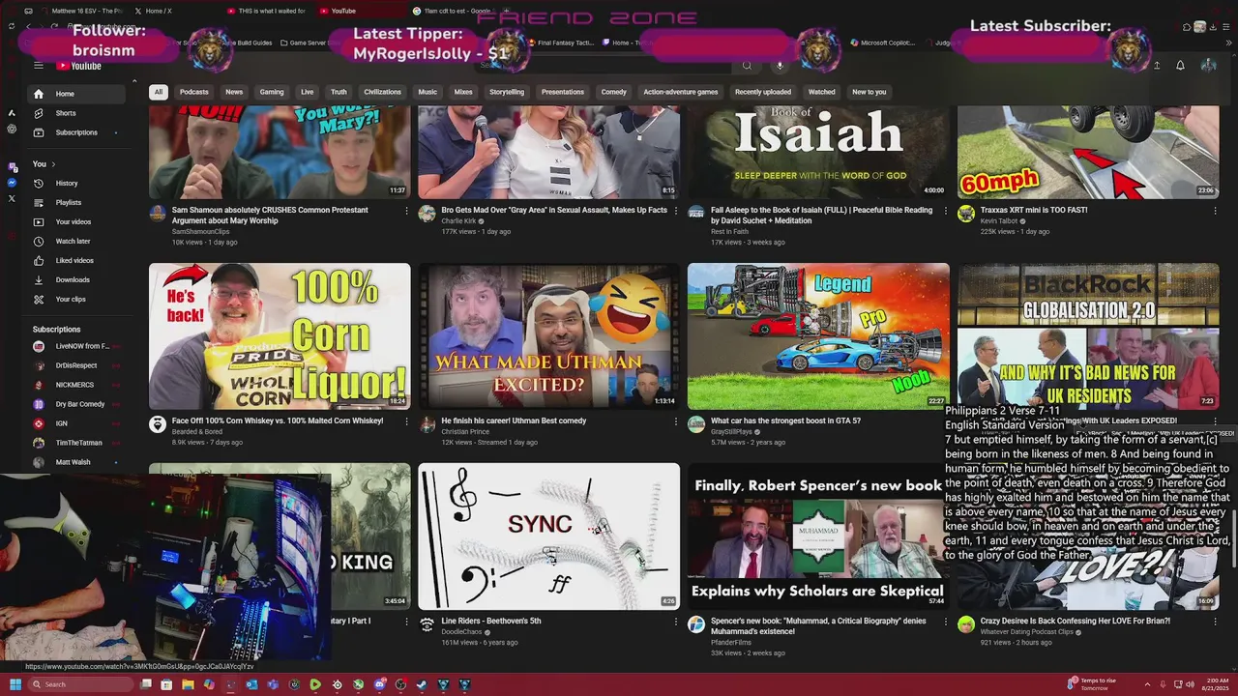The height and width of the screenshot is (696, 1238).
Task: Open Outlook from the taskbar
Action: pyautogui.click(x=251, y=684)
